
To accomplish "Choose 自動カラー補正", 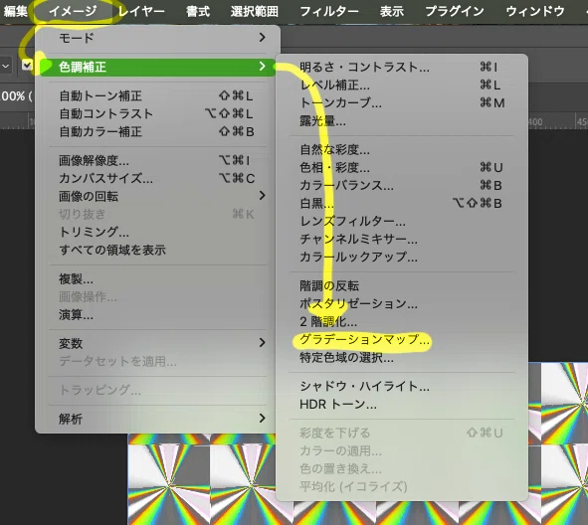I will click(x=157, y=131).
